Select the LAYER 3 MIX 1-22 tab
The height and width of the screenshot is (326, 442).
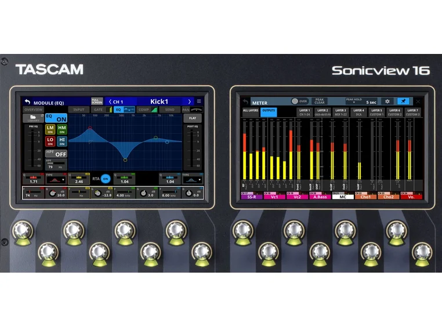tap(341, 112)
